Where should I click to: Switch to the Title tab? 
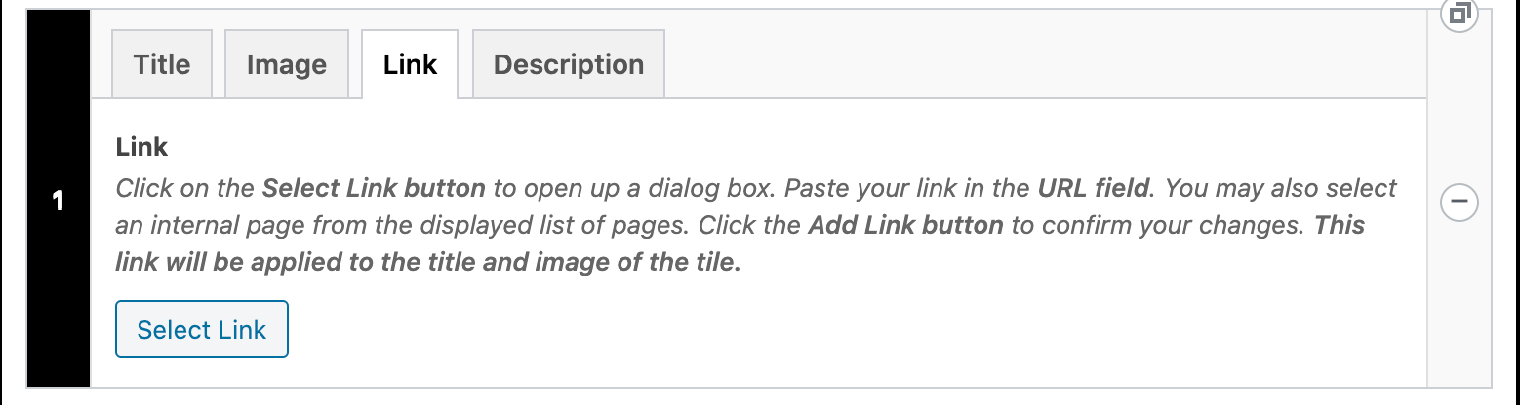pyautogui.click(x=162, y=64)
